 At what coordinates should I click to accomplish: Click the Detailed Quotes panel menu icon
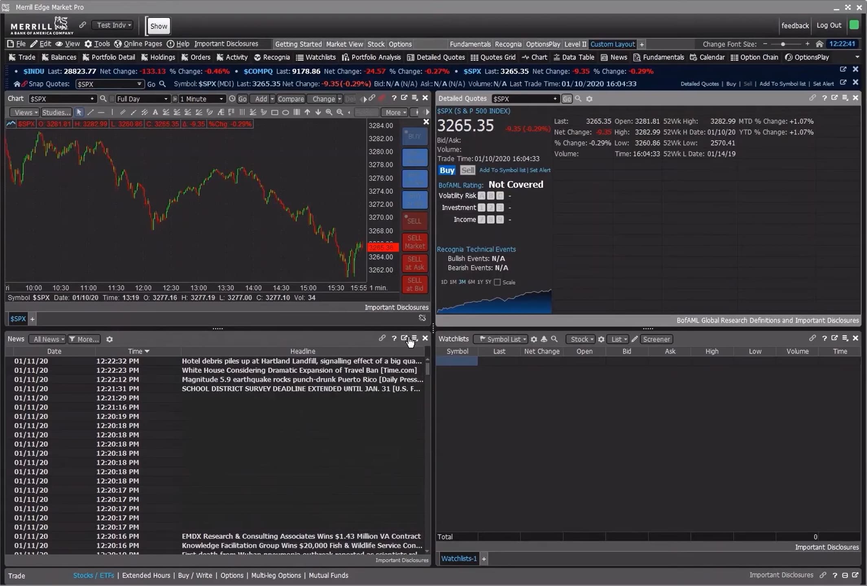point(845,98)
